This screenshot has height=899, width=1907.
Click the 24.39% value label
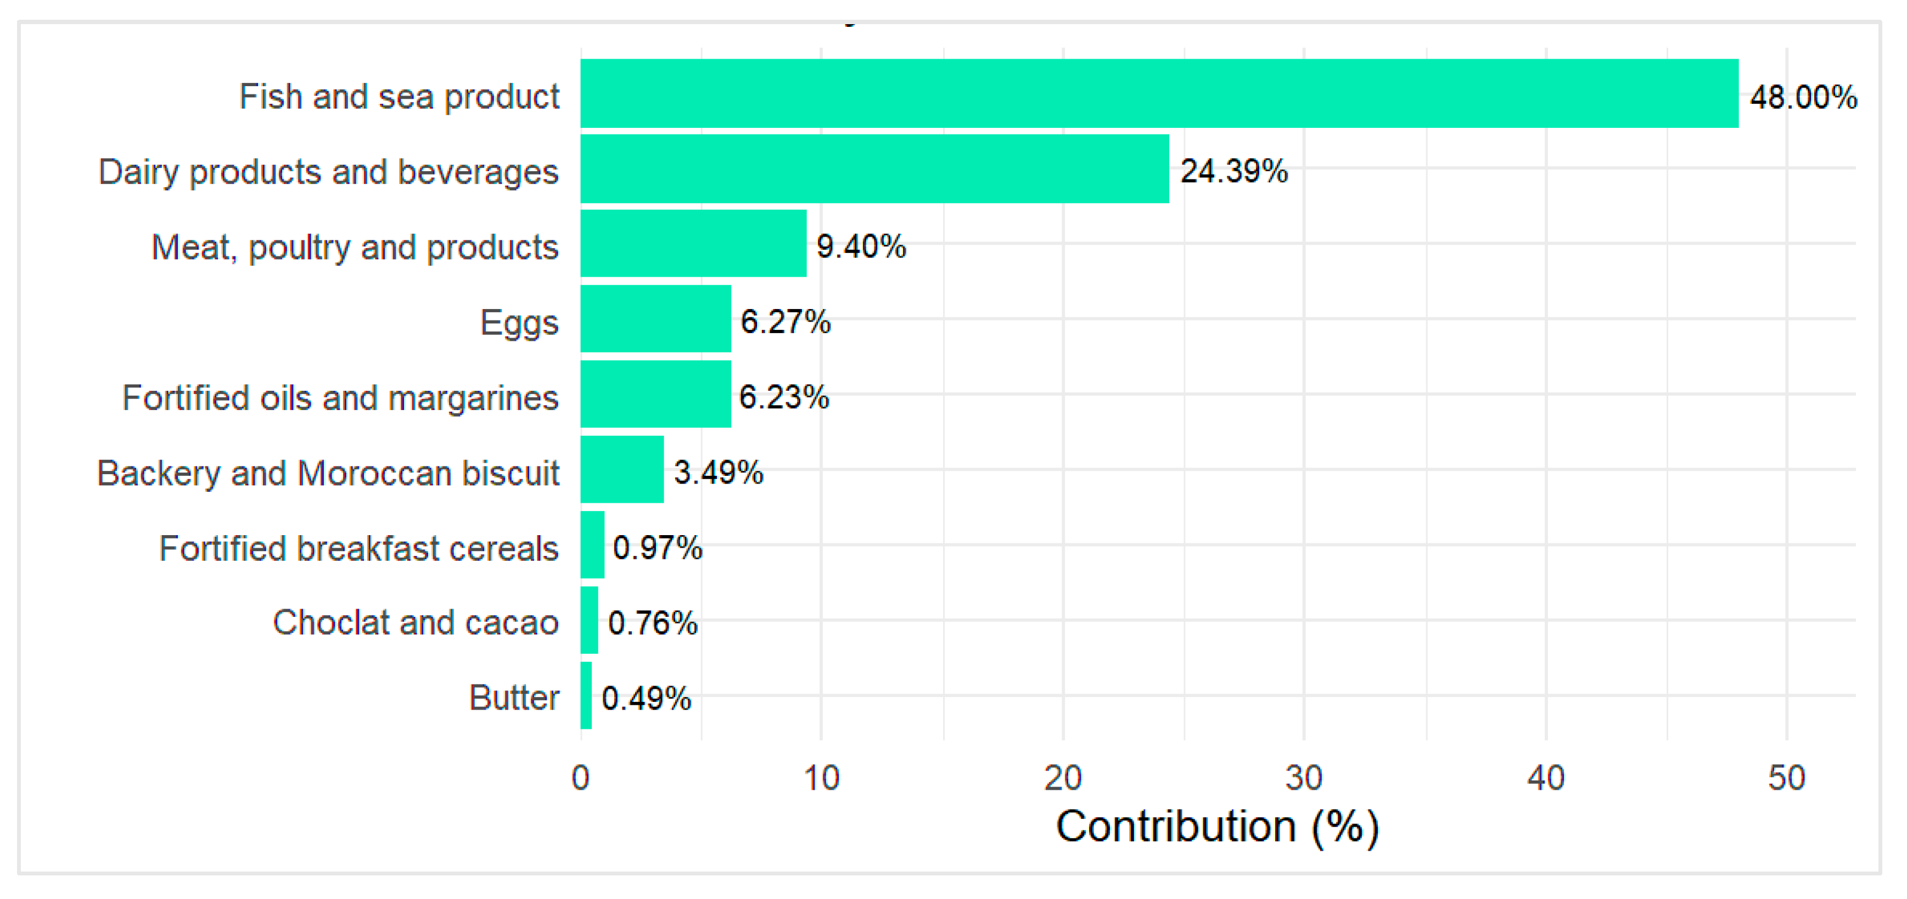[x=1233, y=171]
